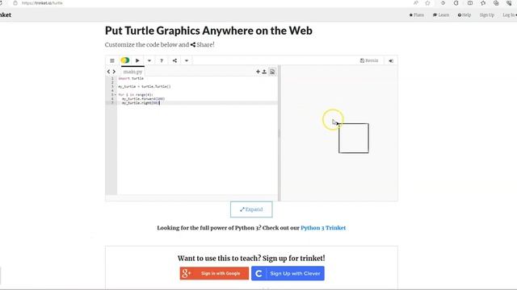Collapse the for loop fold arrow on line 5

pos(116,95)
